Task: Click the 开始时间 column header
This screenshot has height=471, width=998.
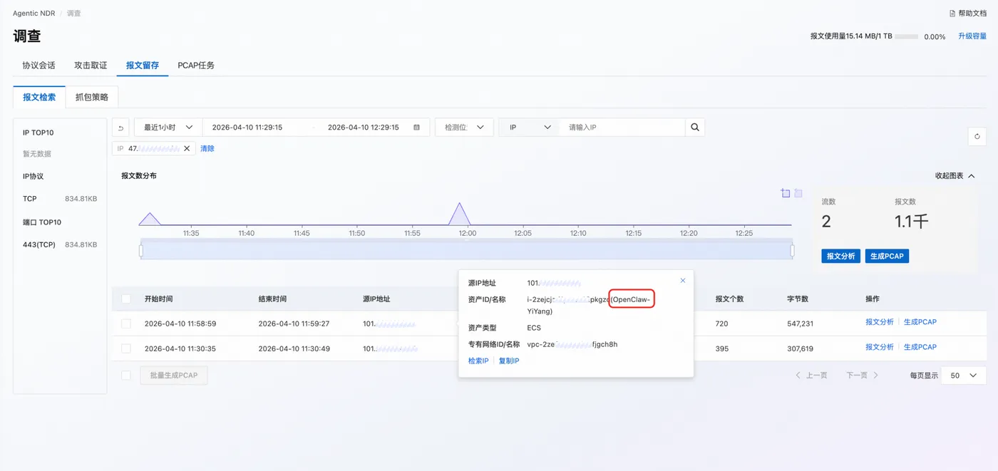Action: 158,299
